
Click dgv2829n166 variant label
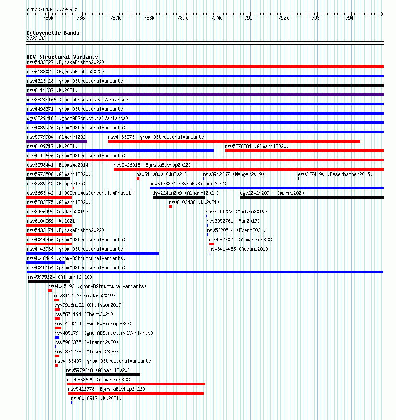[x=77, y=118]
